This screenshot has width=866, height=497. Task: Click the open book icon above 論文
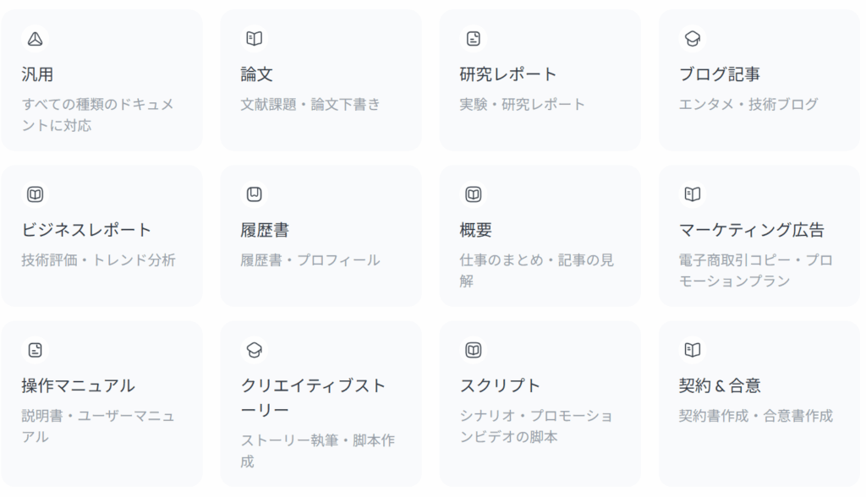pyautogui.click(x=254, y=39)
